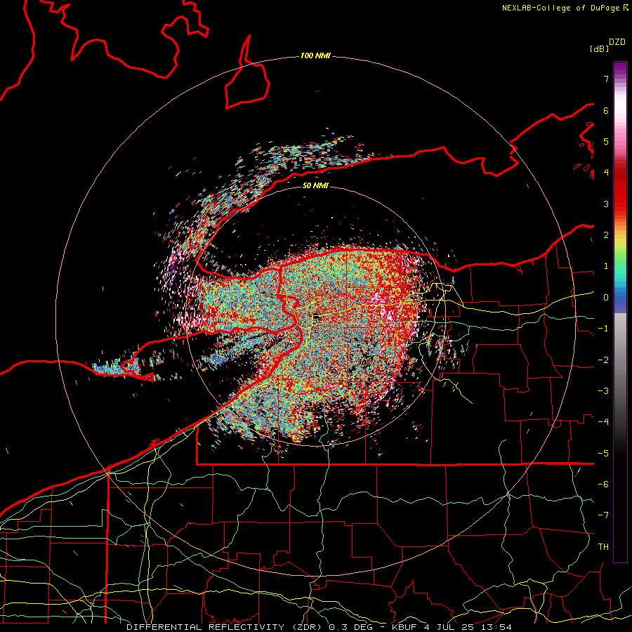Click the 2 value on colorbar scale
Image resolution: width=632 pixels, height=632 pixels.
click(606, 235)
